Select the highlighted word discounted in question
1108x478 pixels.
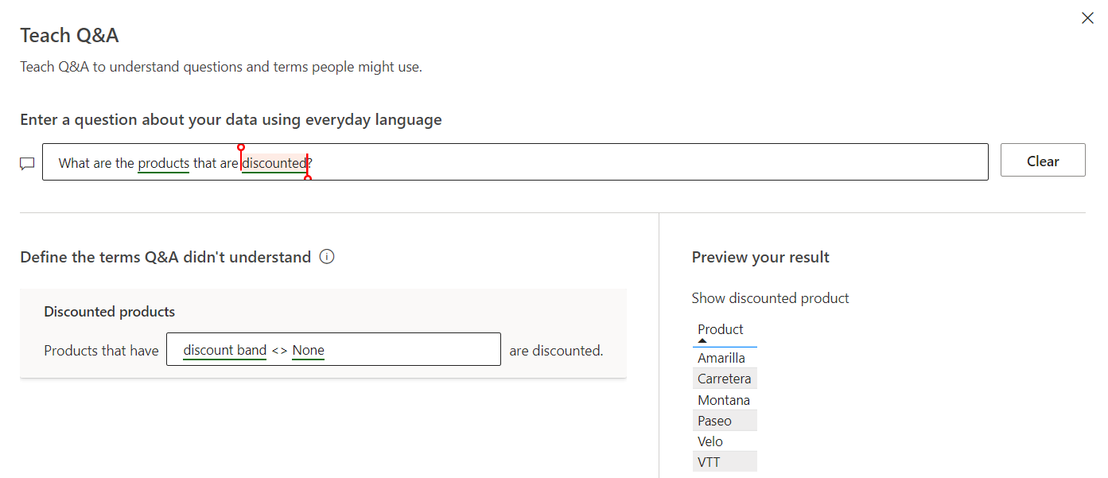point(274,163)
